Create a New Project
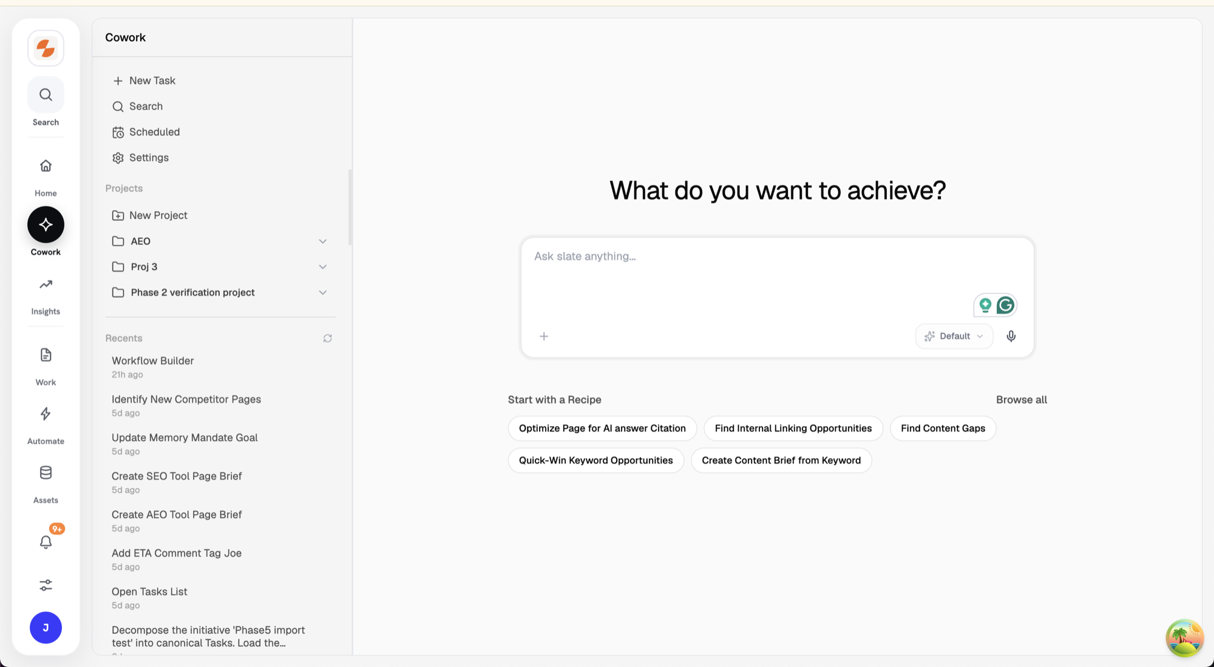 [x=151, y=215]
